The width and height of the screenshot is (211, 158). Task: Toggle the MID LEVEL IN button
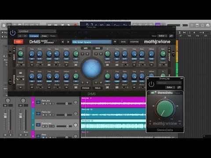tap(76, 65)
